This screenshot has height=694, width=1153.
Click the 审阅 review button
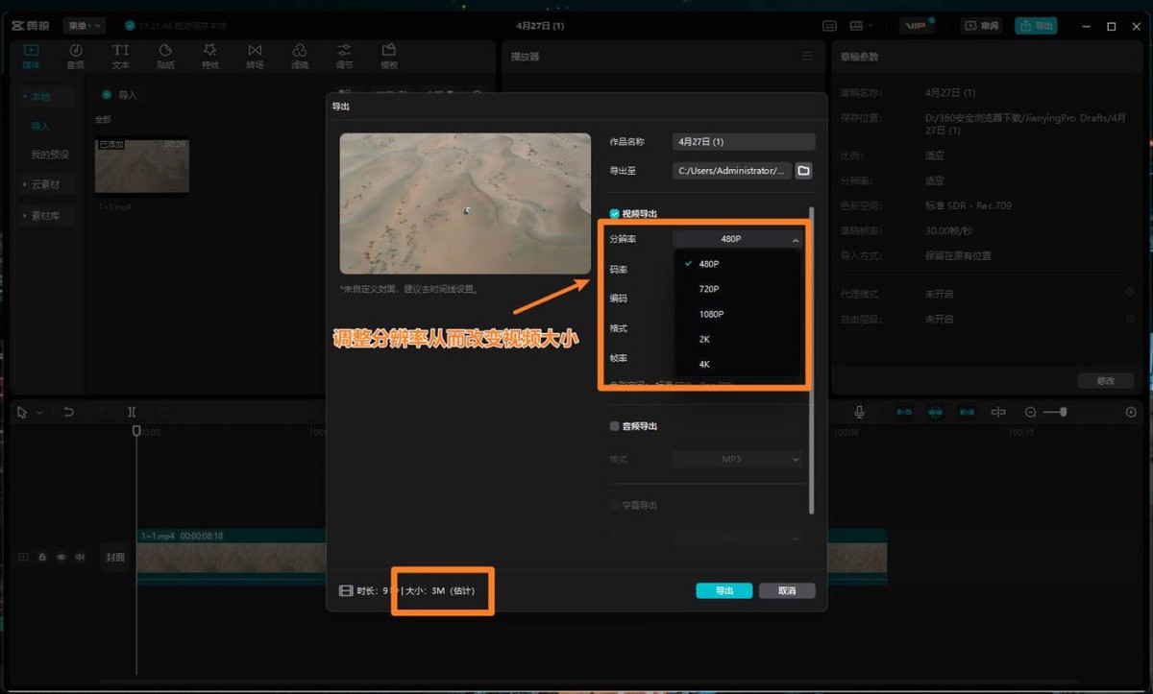[982, 26]
